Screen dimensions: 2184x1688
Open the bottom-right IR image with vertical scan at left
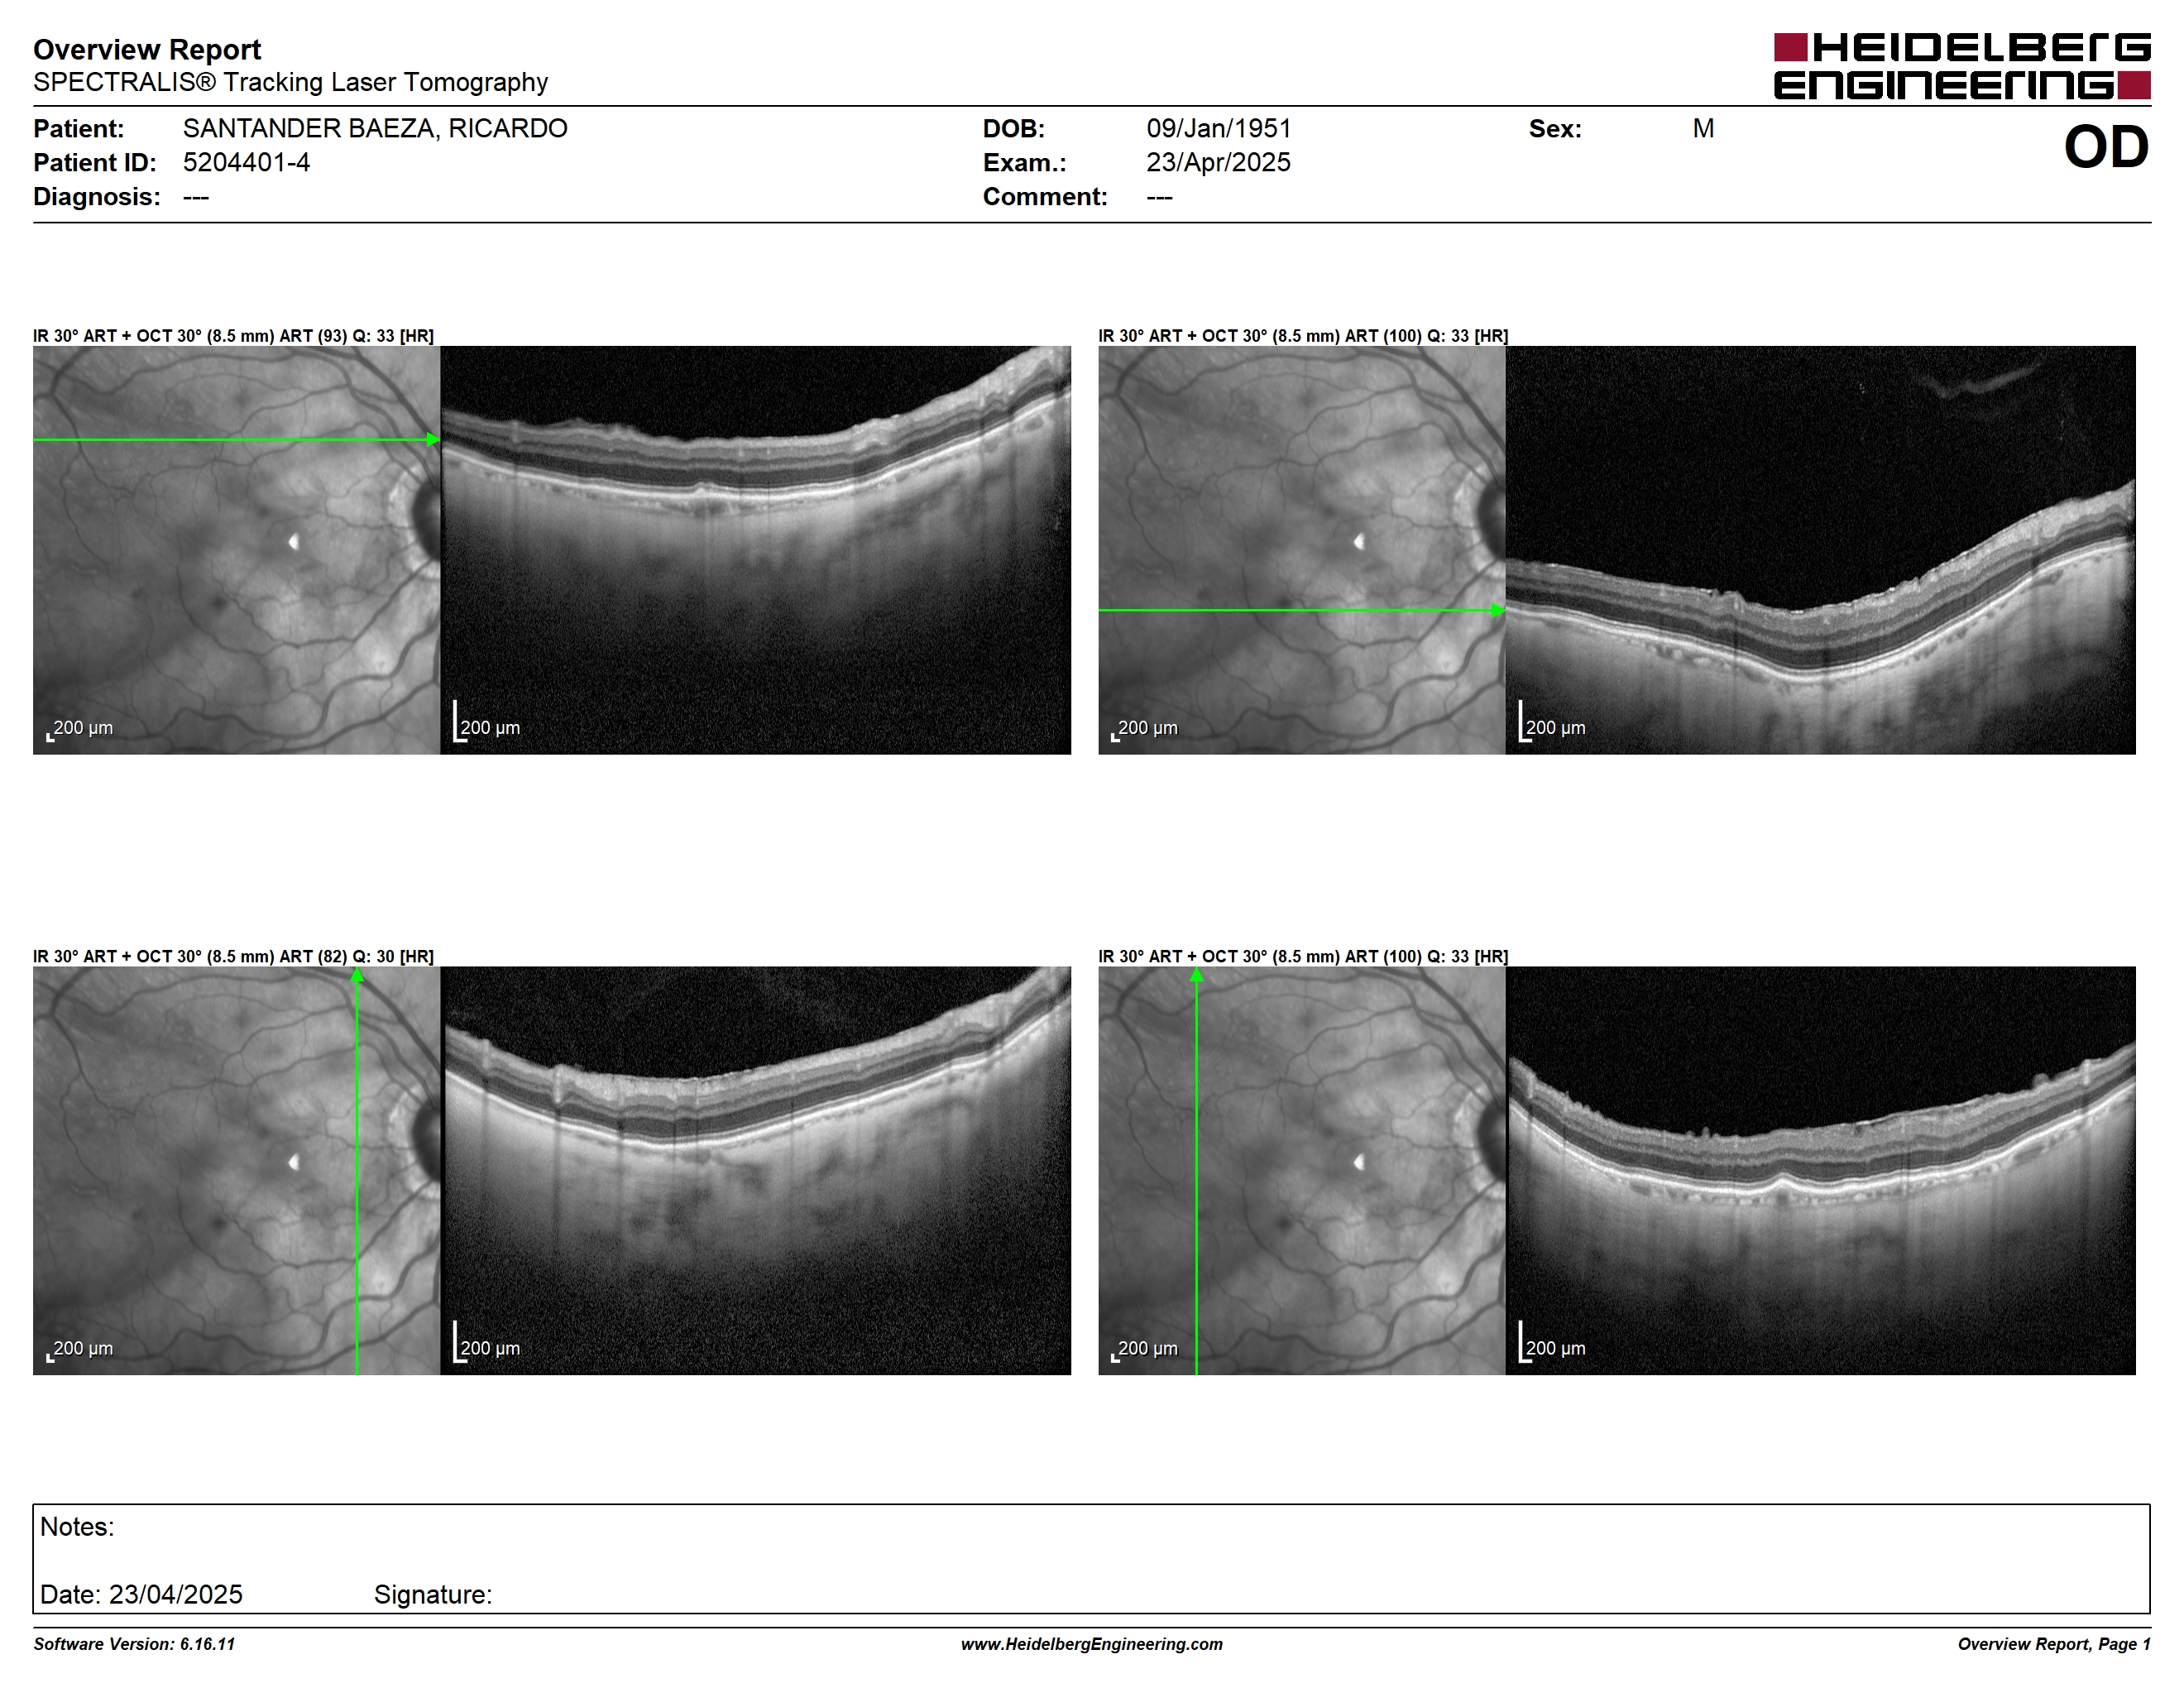(1301, 1170)
